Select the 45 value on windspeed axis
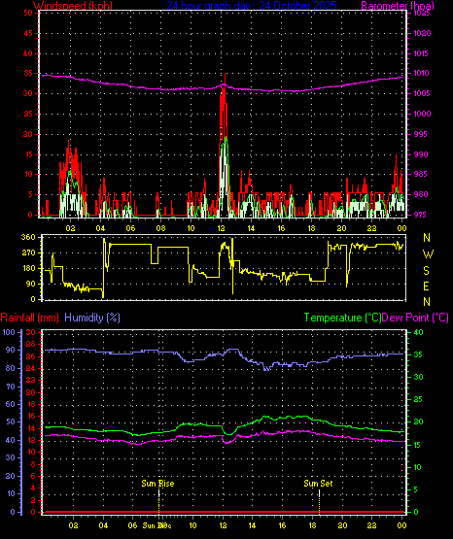 [28, 33]
